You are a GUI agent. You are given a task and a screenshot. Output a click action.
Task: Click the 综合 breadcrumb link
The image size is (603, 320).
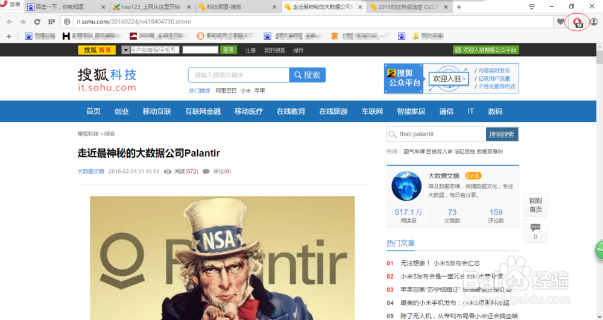click(x=110, y=134)
